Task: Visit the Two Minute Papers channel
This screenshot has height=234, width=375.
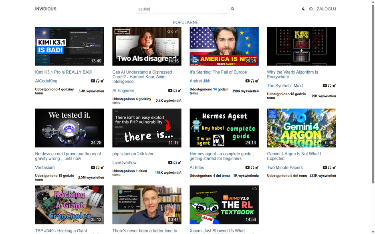Action: point(285,167)
